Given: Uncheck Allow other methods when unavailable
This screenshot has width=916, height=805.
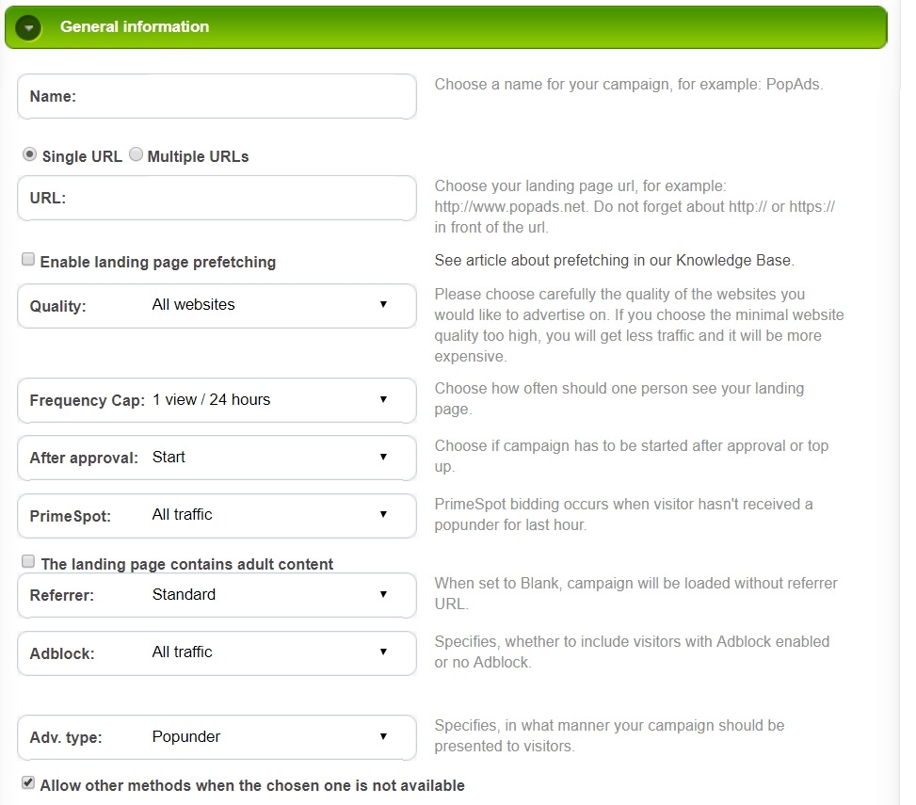Looking at the screenshot, I should [x=28, y=782].
